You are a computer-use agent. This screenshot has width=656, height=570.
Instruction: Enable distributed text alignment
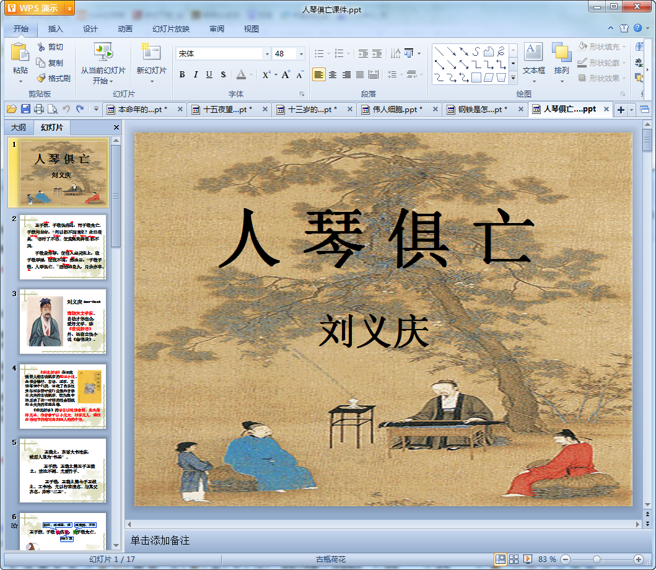point(374,75)
